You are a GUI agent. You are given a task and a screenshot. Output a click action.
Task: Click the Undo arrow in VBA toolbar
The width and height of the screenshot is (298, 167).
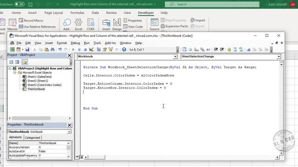coord(60,50)
